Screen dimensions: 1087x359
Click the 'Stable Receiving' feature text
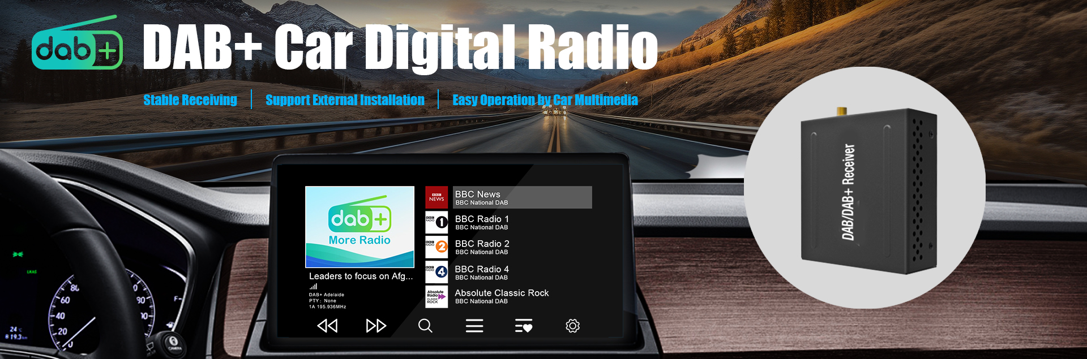click(x=190, y=100)
